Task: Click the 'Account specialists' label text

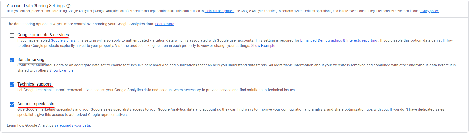Action: coord(36,104)
